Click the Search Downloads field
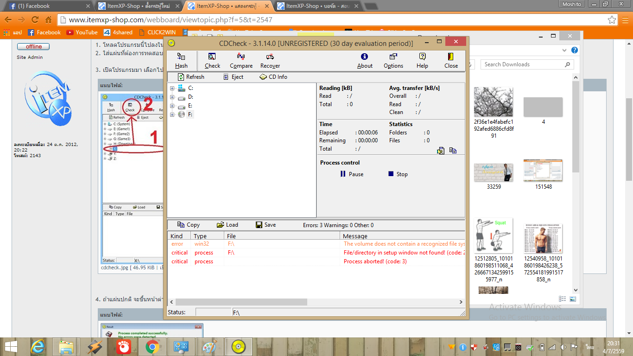Image resolution: width=633 pixels, height=356 pixels. tap(523, 64)
